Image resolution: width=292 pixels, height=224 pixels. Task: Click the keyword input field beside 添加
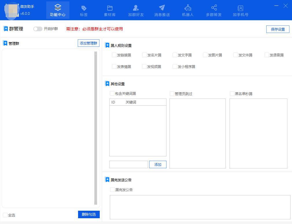point(128,164)
